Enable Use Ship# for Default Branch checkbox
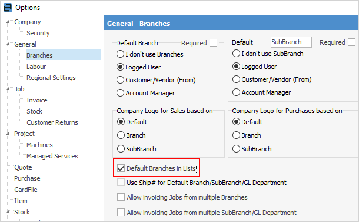The width and height of the screenshot is (359, 222). pyautogui.click(x=121, y=183)
